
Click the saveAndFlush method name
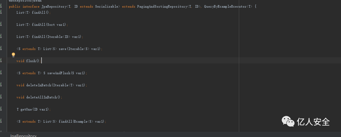(57, 73)
